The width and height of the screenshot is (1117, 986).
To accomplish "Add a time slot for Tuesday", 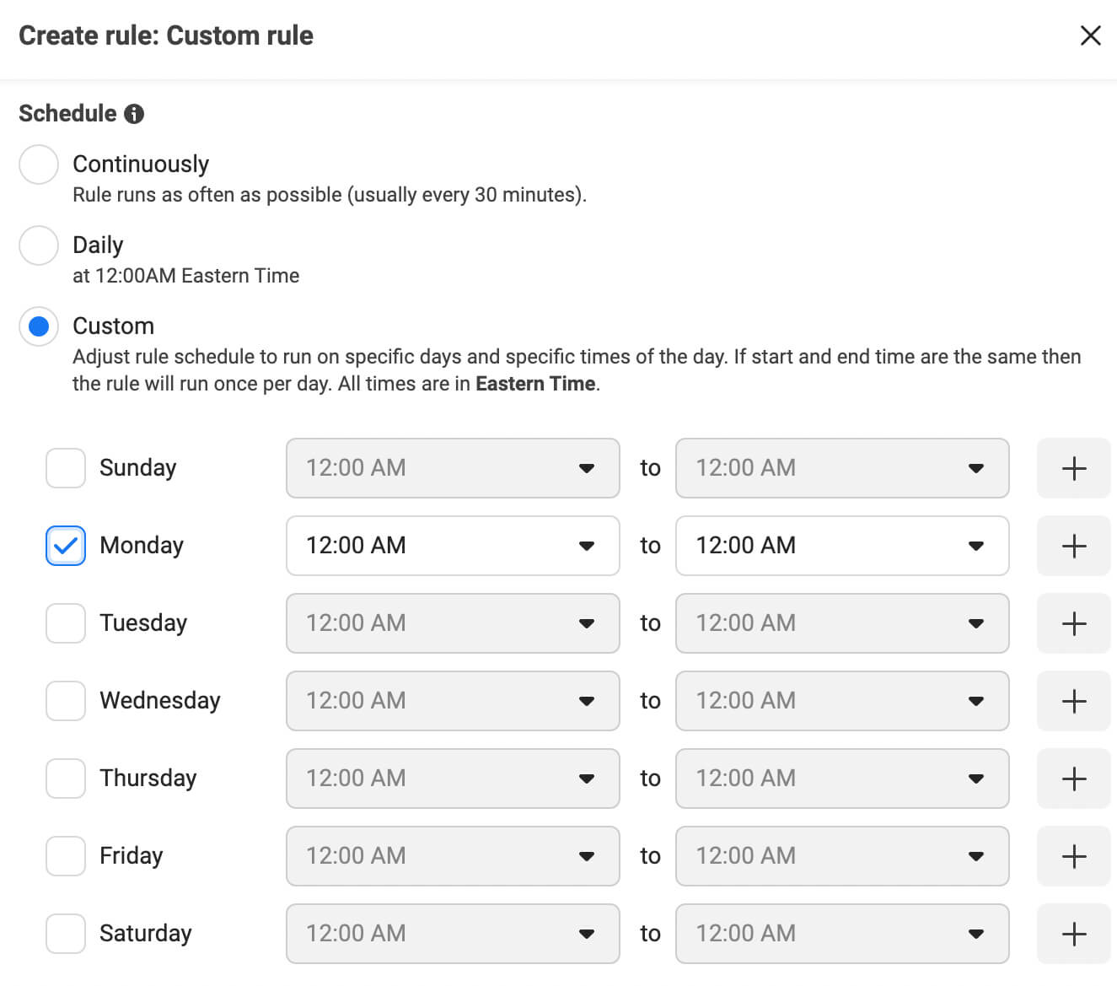I will (x=1073, y=623).
